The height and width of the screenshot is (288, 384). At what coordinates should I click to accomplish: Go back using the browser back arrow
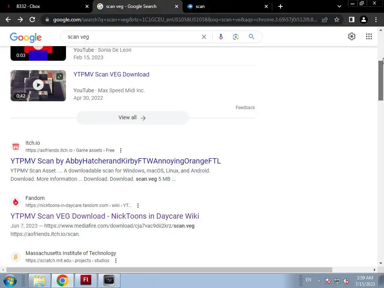point(8,19)
